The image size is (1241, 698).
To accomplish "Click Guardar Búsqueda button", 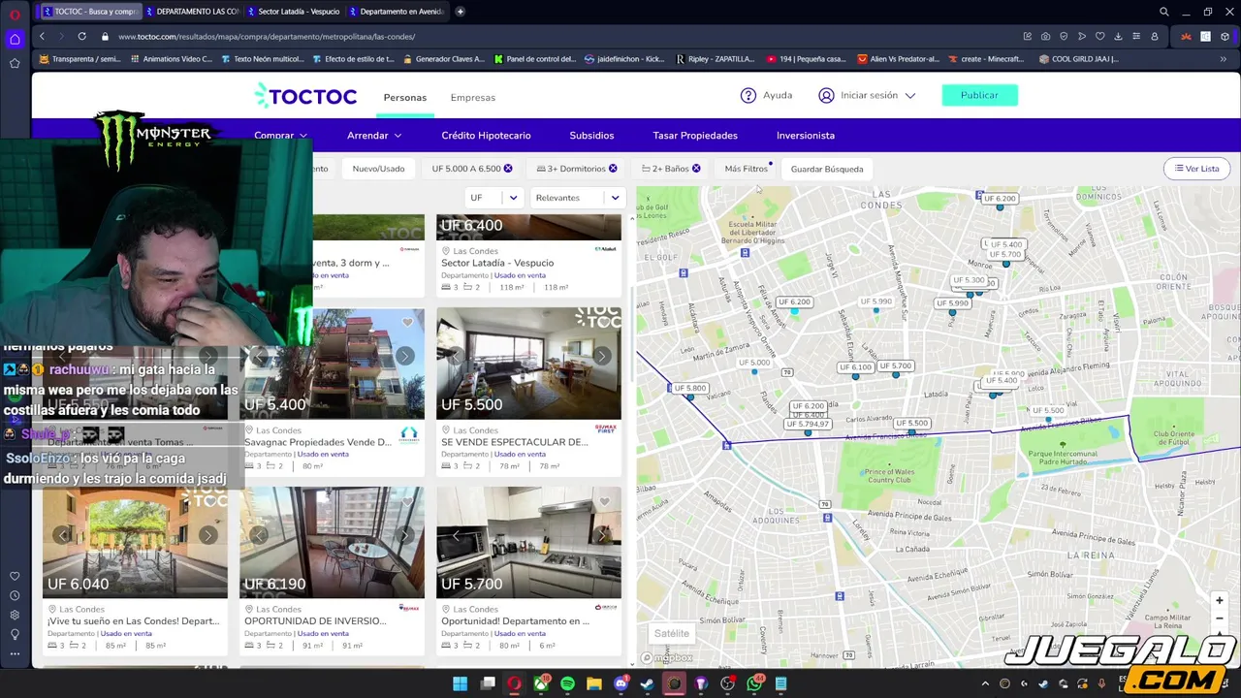I will (x=827, y=169).
